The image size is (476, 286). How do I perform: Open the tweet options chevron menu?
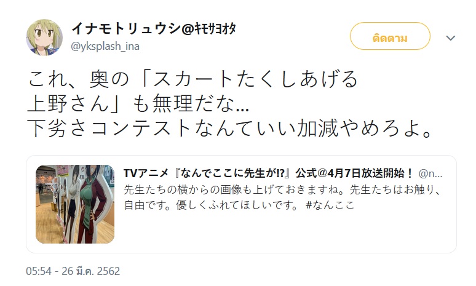451,38
